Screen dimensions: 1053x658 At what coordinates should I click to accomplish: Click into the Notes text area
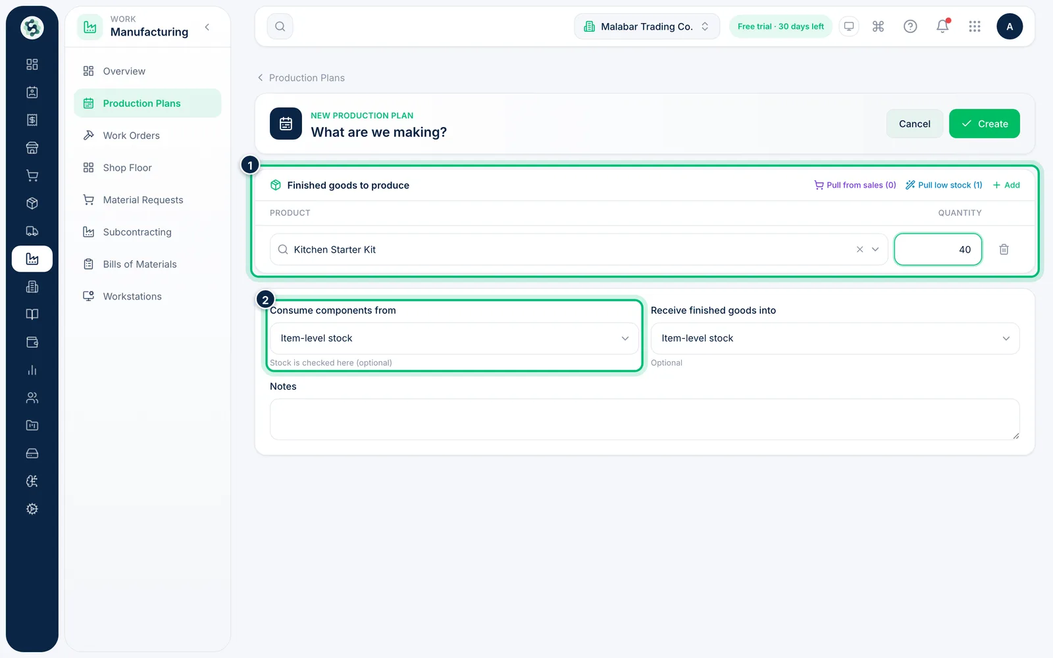[x=645, y=419]
